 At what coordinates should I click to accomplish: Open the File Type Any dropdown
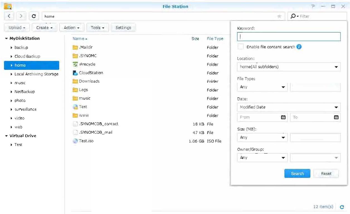coord(262,87)
